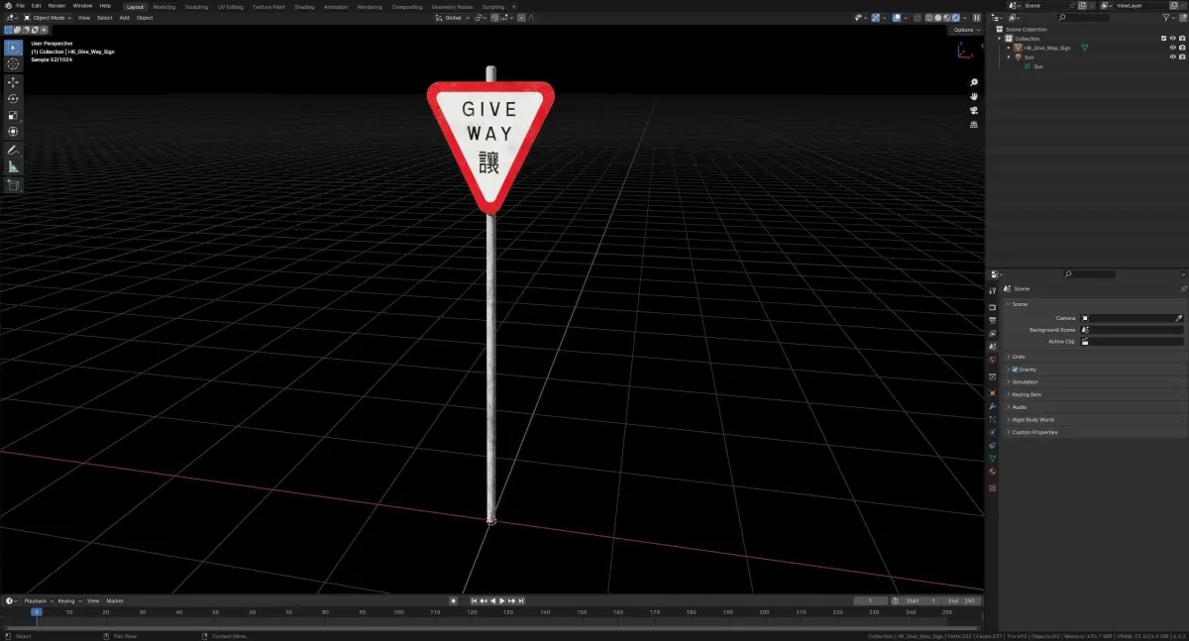1189x641 pixels.
Task: Click the viewport Zoom magnifier icon
Action: [974, 82]
